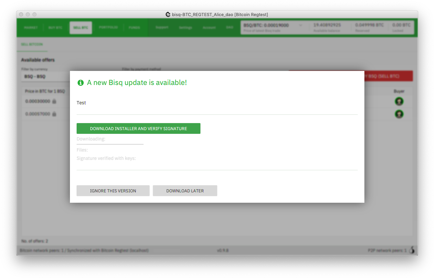Click the info icon beside update title
434x278 pixels.
pyautogui.click(x=81, y=83)
